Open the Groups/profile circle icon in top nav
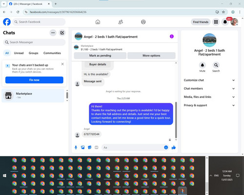Screen dimensions: 244x195 point(143,22)
